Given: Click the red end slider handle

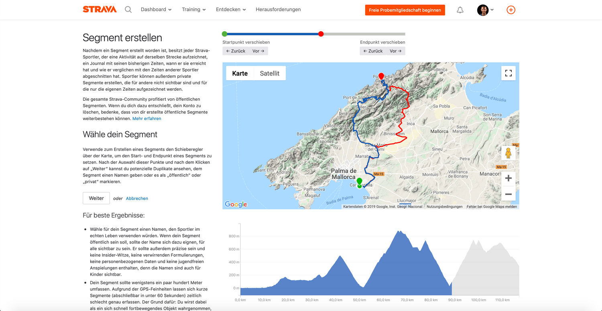Looking at the screenshot, I should point(321,34).
